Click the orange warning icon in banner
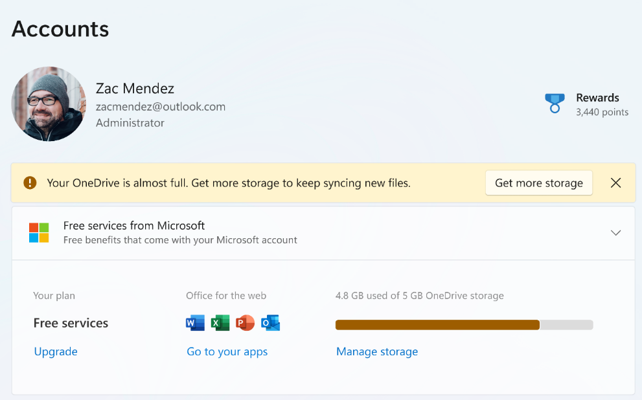The image size is (642, 400). tap(30, 183)
